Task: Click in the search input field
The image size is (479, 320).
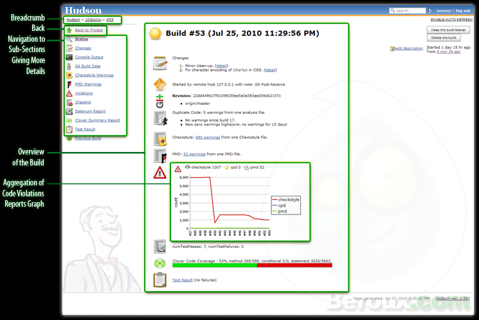Action: click(x=408, y=11)
